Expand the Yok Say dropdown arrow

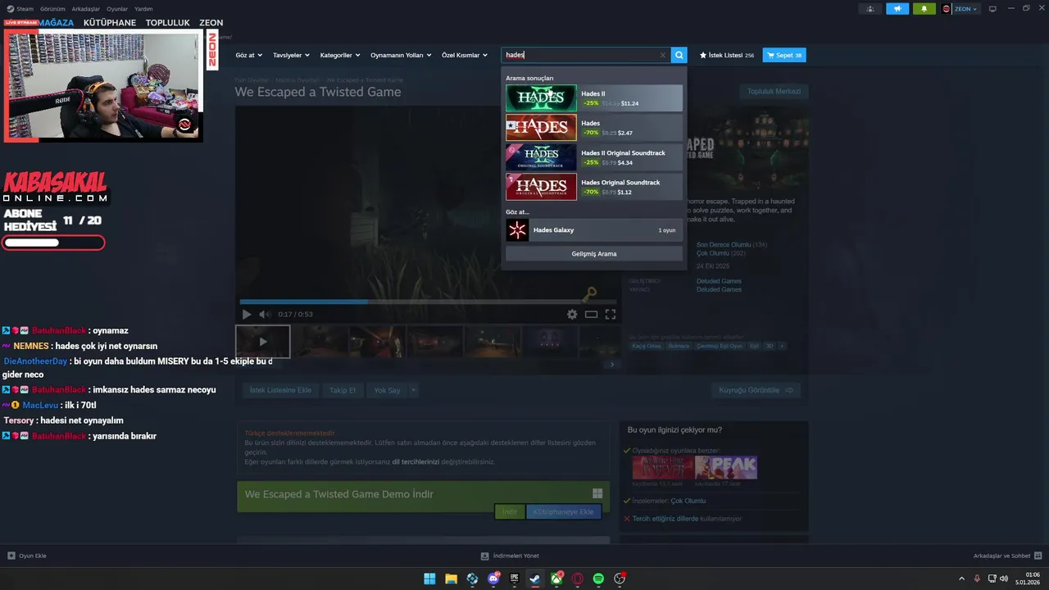[414, 390]
